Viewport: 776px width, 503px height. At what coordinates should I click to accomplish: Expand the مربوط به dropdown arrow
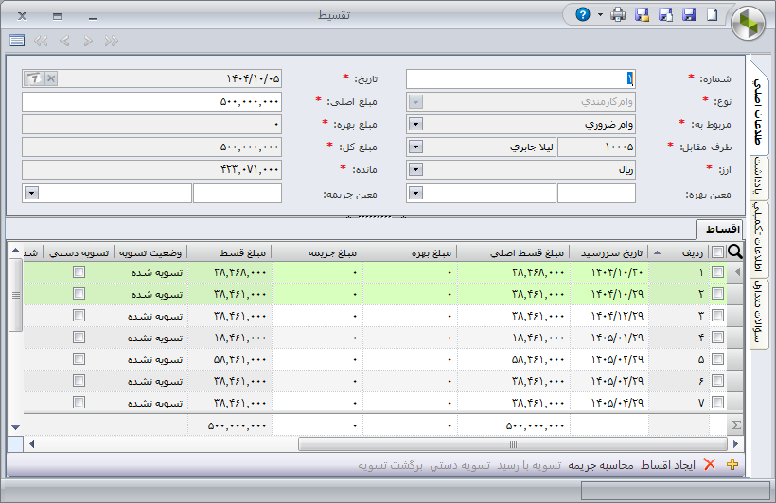pyautogui.click(x=414, y=123)
